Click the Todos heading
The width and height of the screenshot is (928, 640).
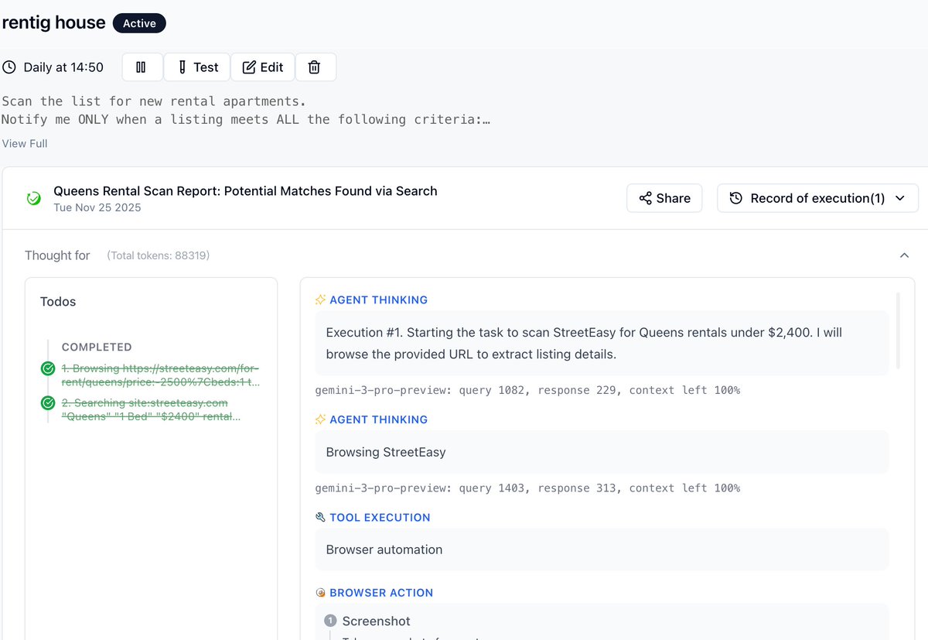[x=58, y=302]
